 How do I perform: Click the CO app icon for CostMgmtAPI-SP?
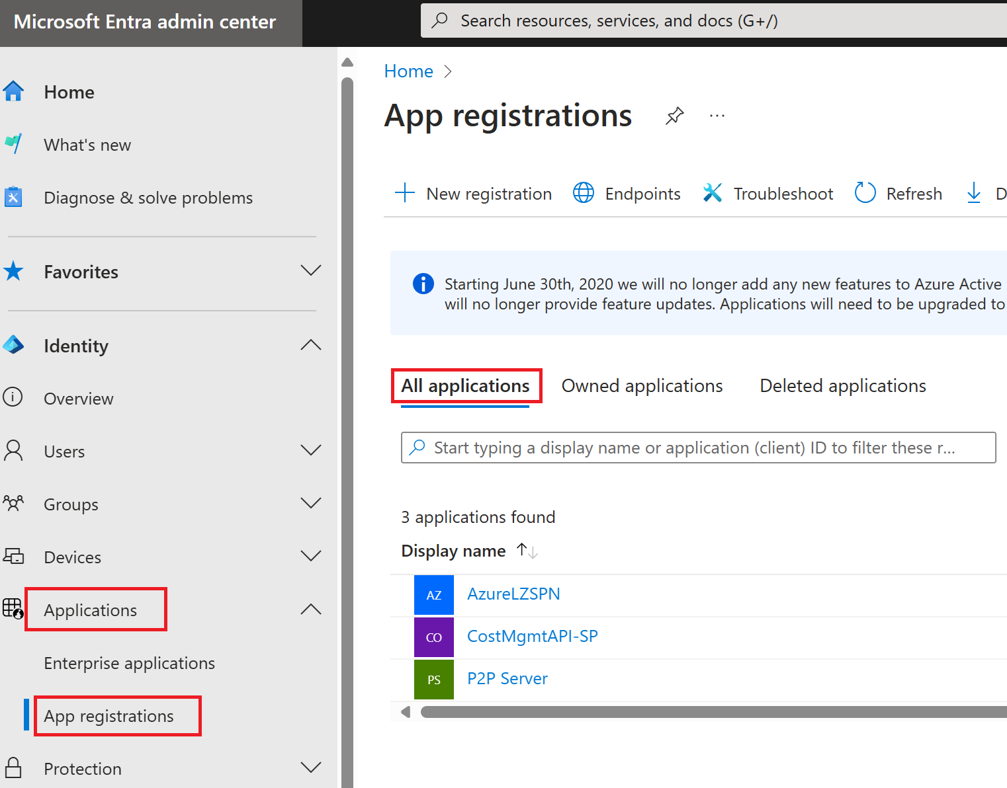434,637
